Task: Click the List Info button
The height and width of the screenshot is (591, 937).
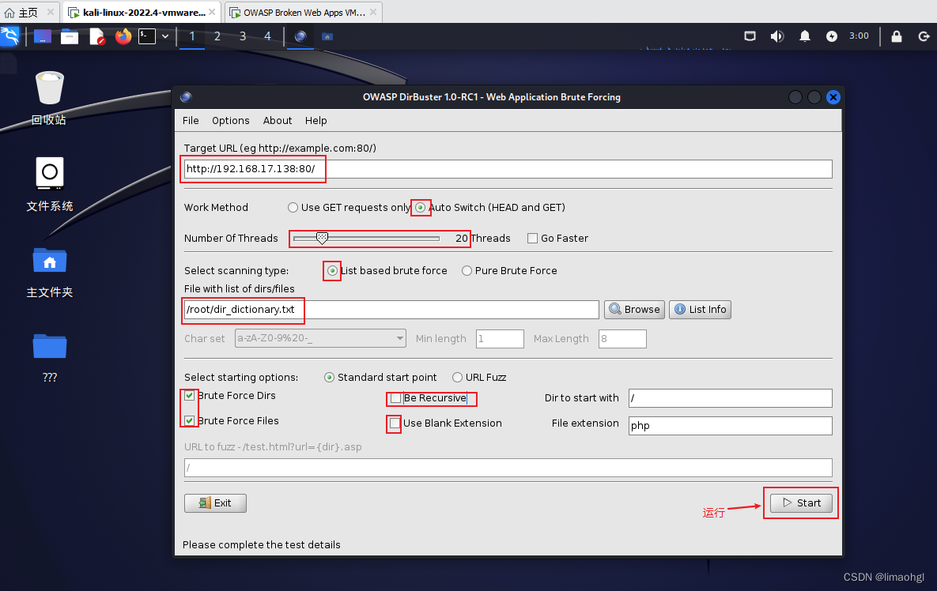Action: pos(700,310)
